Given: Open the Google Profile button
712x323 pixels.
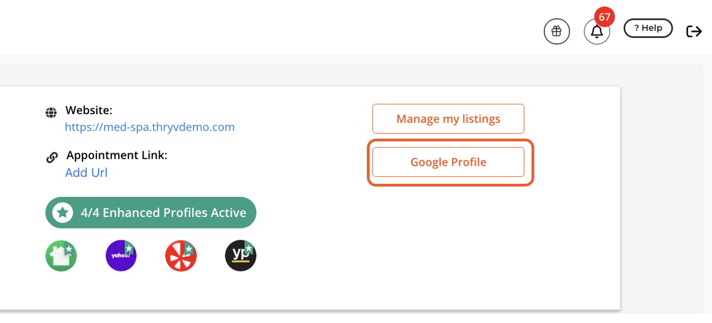Looking at the screenshot, I should point(448,162).
